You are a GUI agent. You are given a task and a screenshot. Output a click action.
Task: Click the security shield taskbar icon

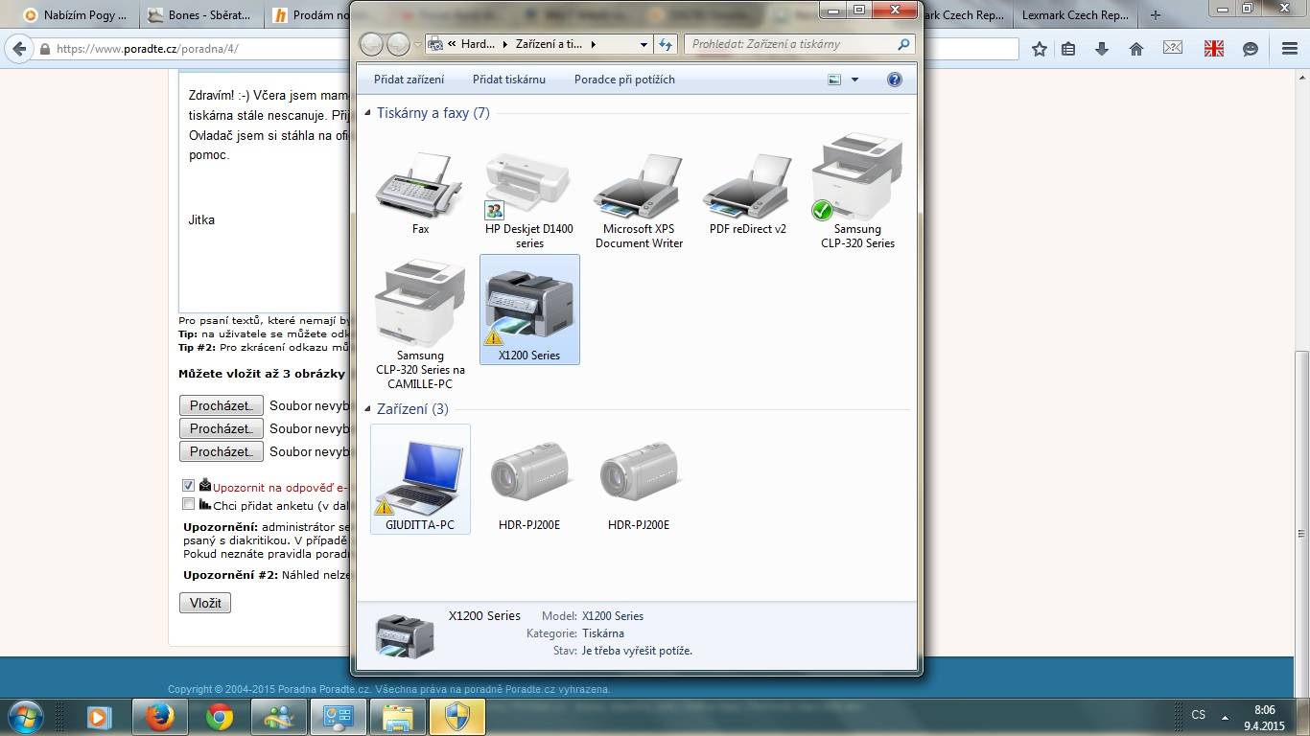coord(456,717)
